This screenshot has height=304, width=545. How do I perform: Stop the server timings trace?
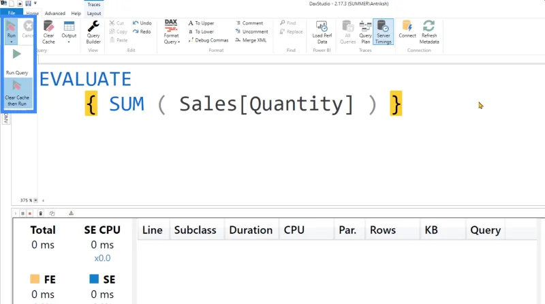point(30,213)
